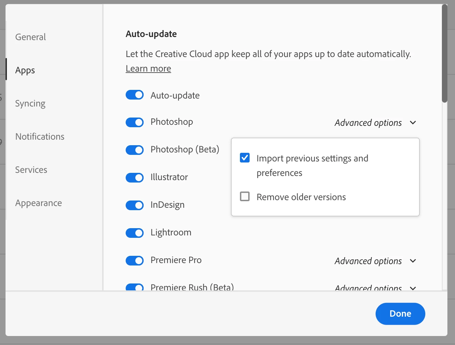Image resolution: width=455 pixels, height=345 pixels.
Task: Disable the Illustrator auto-update switch
Action: tap(135, 178)
